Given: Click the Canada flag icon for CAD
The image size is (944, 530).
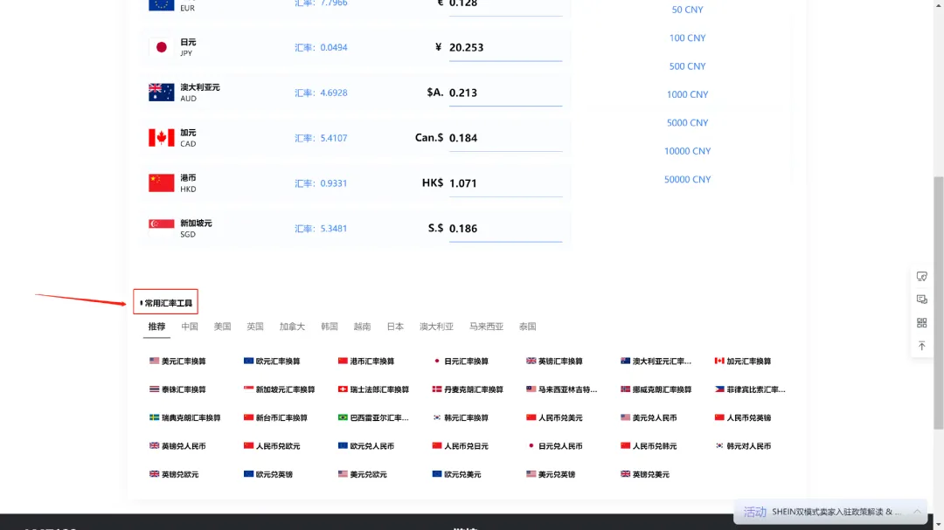Looking at the screenshot, I should pos(162,138).
